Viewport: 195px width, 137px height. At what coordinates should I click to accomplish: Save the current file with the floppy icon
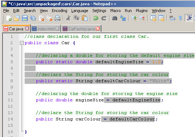coord(25,18)
